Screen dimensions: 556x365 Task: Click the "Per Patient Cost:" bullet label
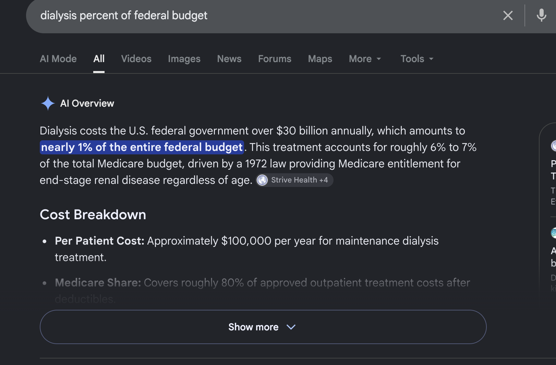(x=99, y=241)
